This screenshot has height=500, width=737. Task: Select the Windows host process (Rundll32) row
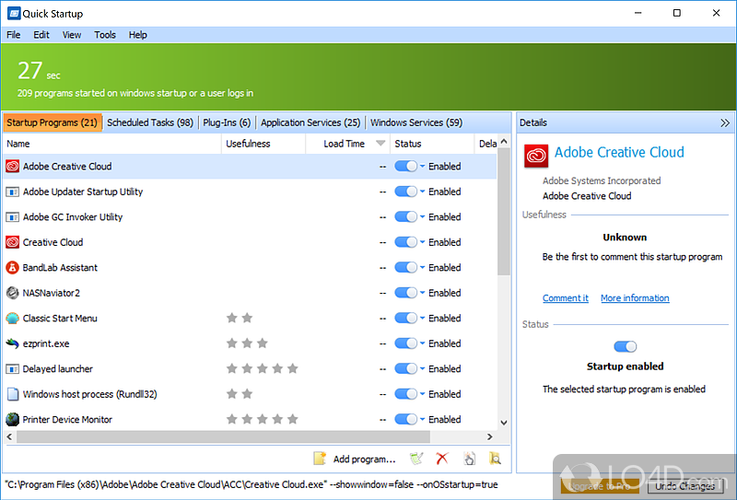tap(89, 394)
